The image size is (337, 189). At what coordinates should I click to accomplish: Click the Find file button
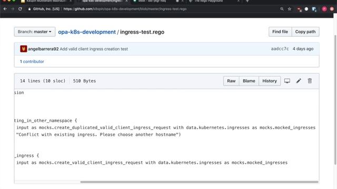pos(280,31)
